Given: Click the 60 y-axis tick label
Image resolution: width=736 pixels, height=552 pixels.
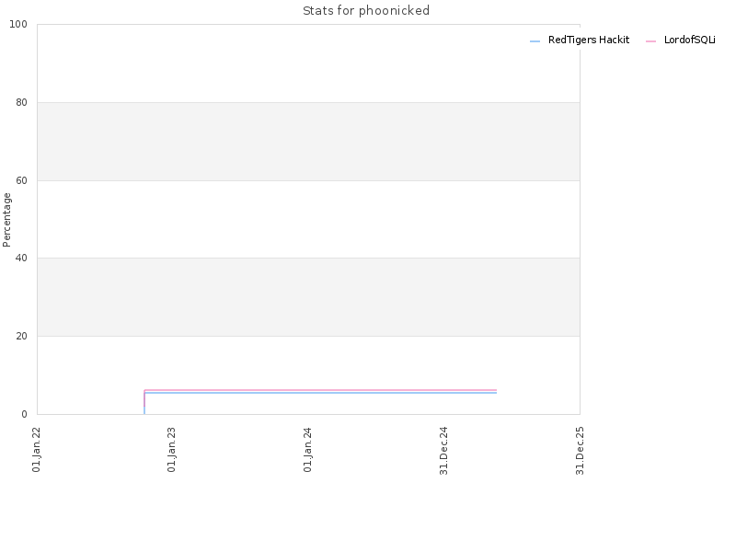Looking at the screenshot, I should pyautogui.click(x=21, y=180).
